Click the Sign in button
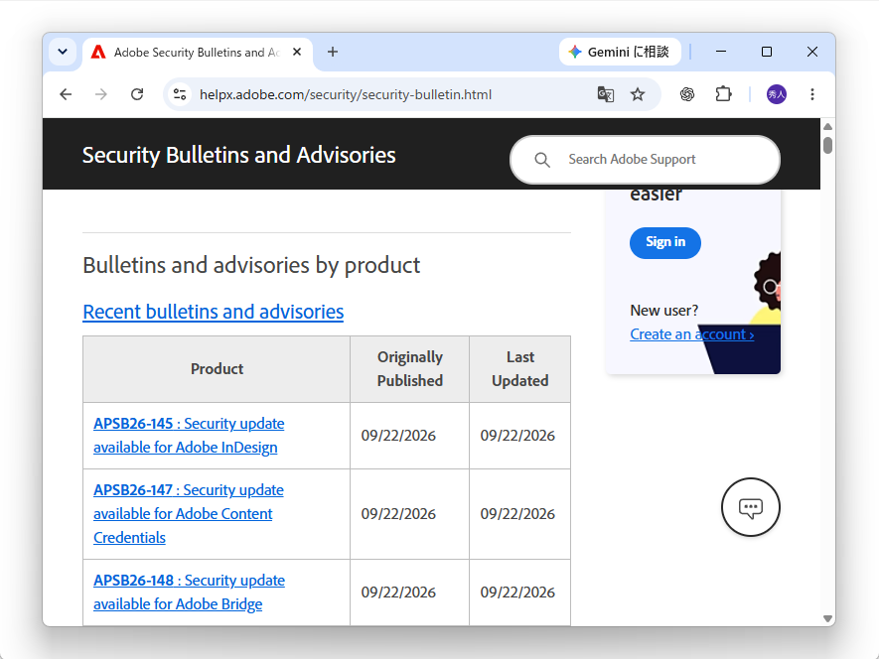Image resolution: width=879 pixels, height=659 pixels. (x=665, y=242)
